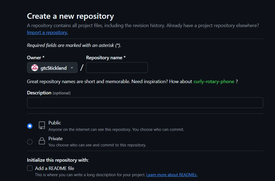Screen dimensions: 275x181
Task: Open the Learn more about READMEs link
Action: (x=172, y=175)
